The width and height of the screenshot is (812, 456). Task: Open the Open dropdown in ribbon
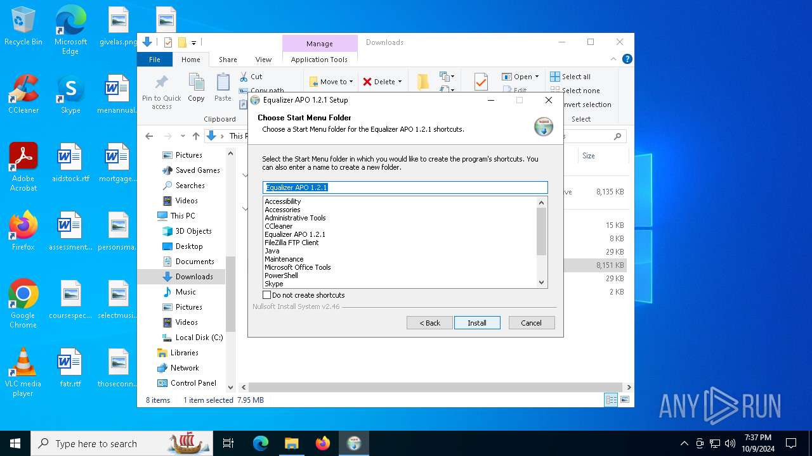pyautogui.click(x=520, y=77)
